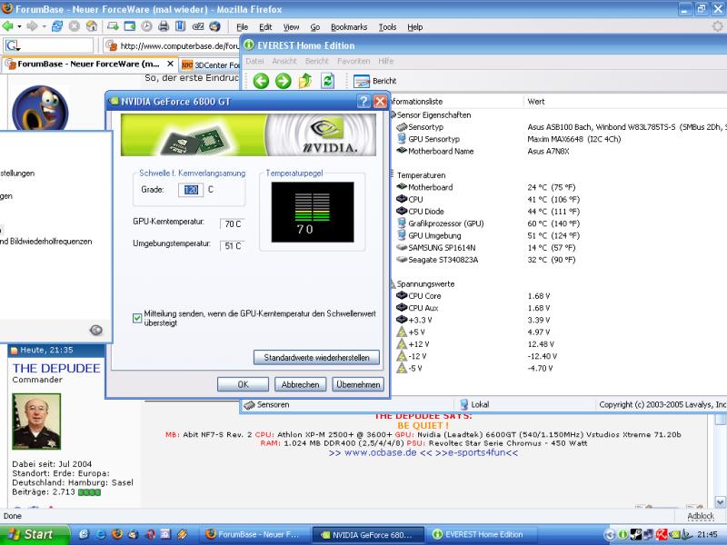Open Firefox Help menu
The image size is (727, 545).
(415, 27)
